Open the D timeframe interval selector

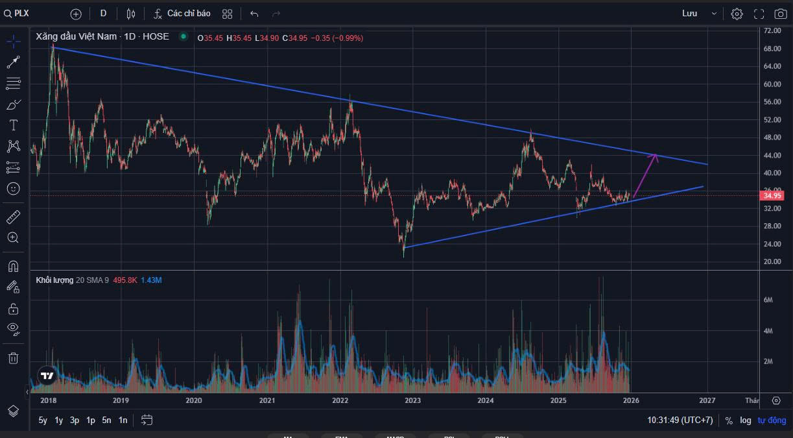click(x=103, y=14)
